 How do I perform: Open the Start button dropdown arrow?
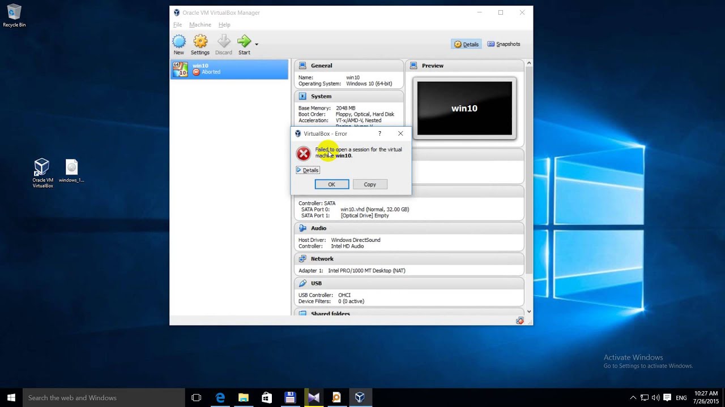pyautogui.click(x=257, y=44)
